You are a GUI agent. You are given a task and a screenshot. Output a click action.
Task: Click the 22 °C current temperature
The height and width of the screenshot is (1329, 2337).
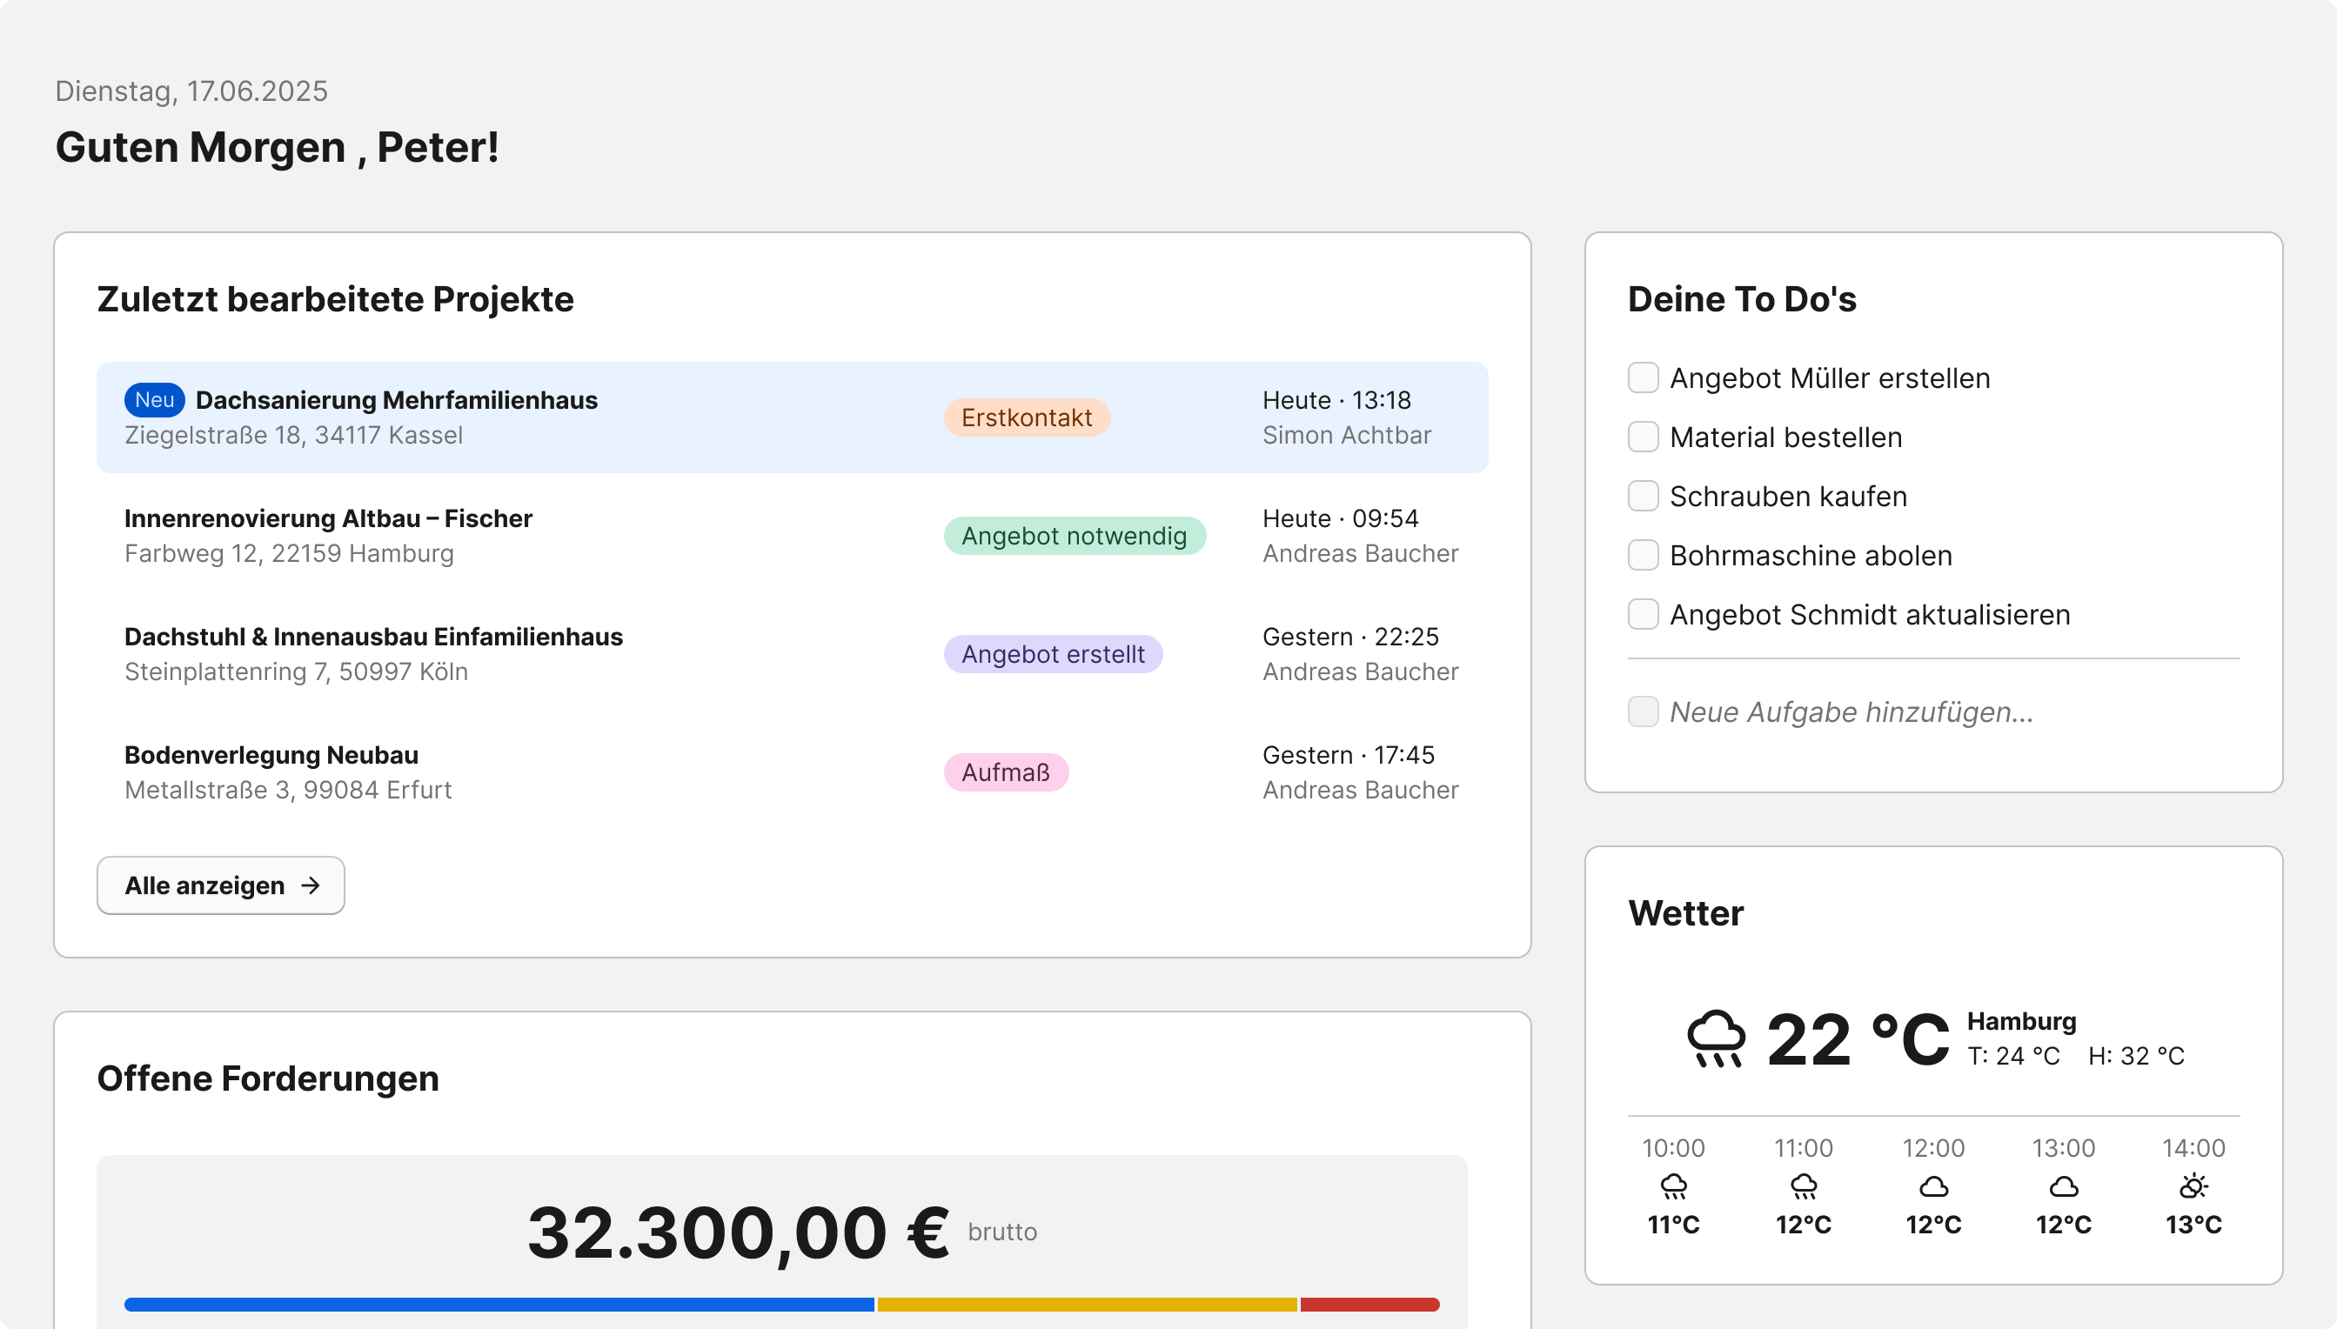(1858, 1039)
